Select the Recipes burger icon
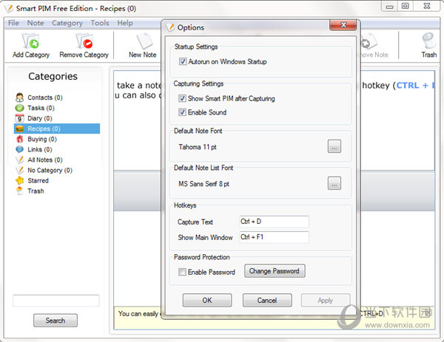 [19, 129]
